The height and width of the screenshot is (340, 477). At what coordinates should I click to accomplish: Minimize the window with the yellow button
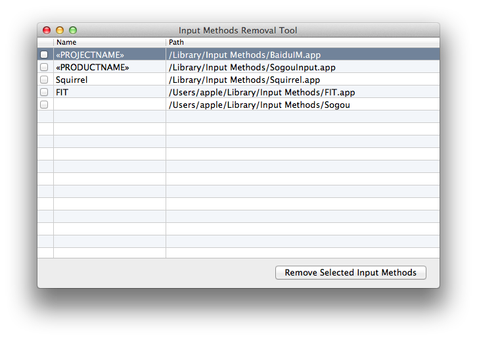(60, 30)
